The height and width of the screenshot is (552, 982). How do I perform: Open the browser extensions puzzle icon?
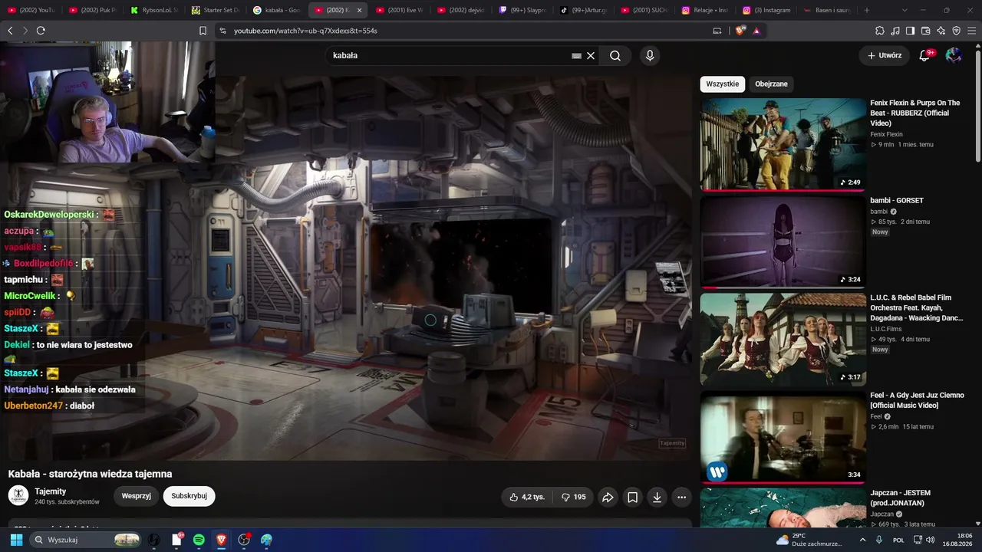(880, 31)
